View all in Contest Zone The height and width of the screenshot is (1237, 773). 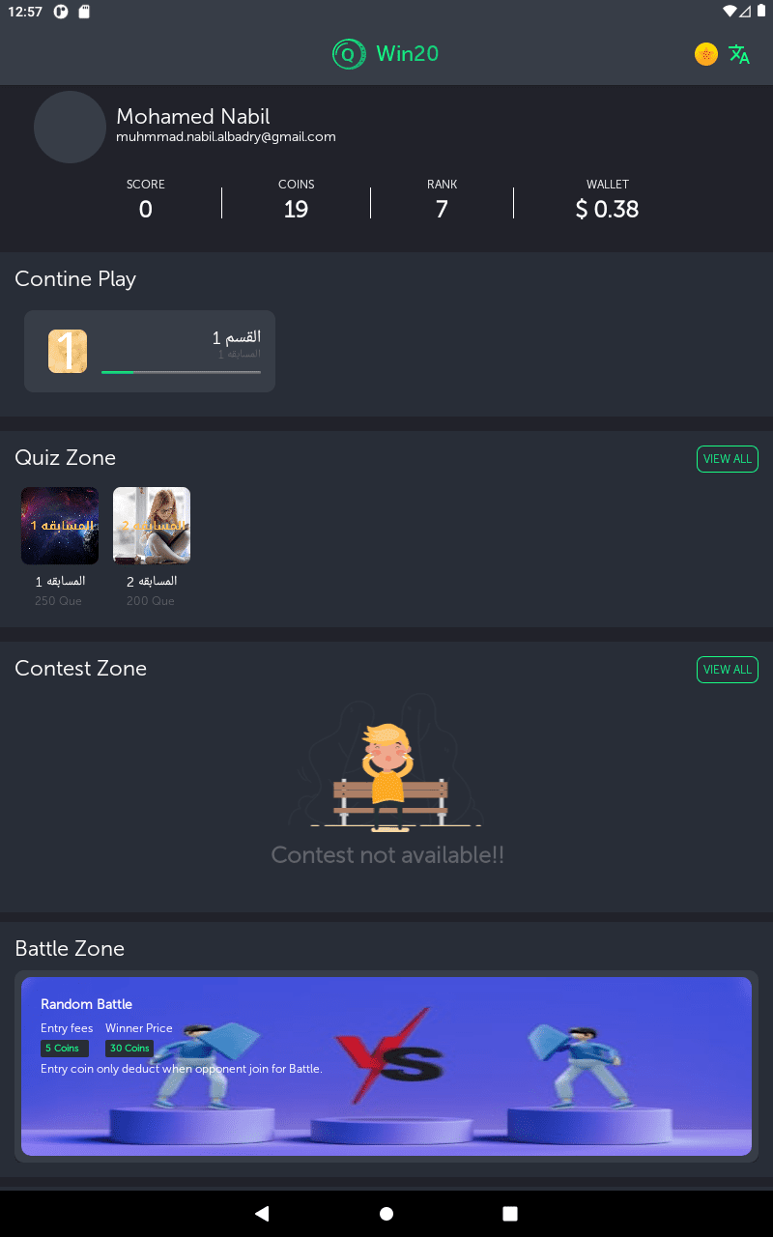[x=728, y=670]
